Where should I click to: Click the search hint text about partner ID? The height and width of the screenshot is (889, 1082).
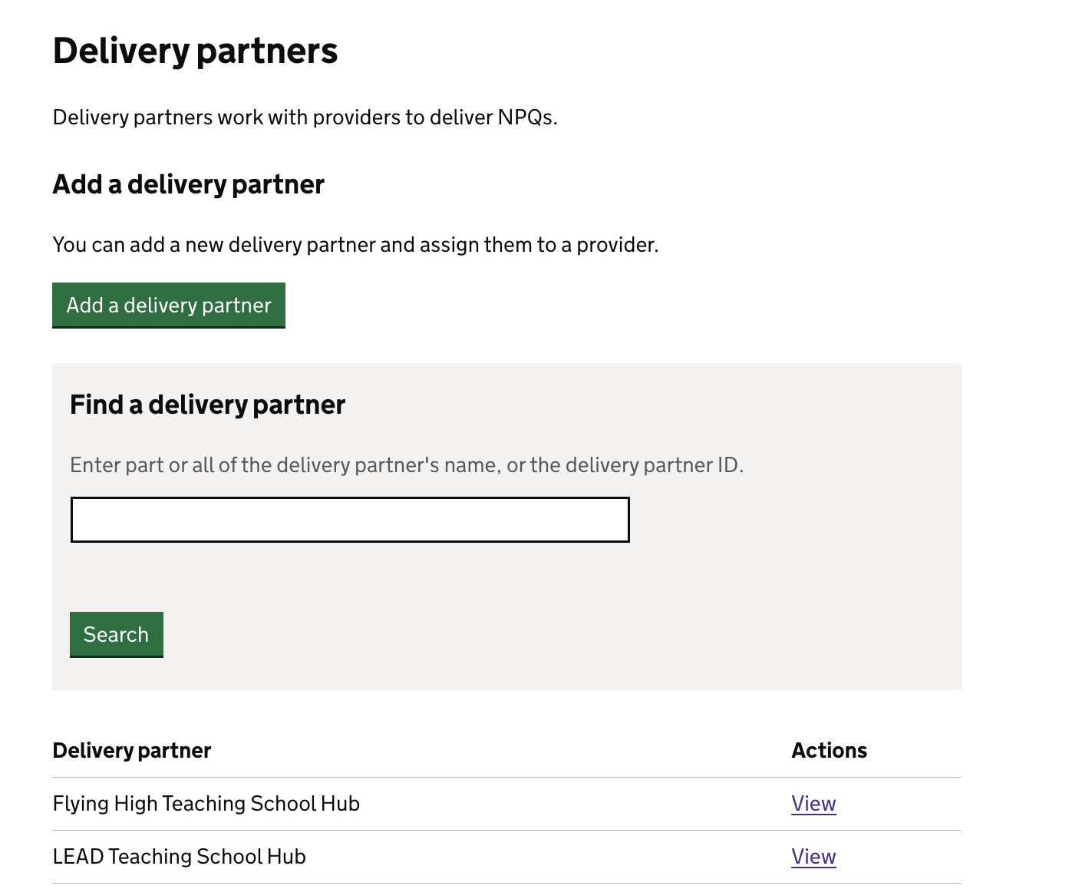[407, 464]
